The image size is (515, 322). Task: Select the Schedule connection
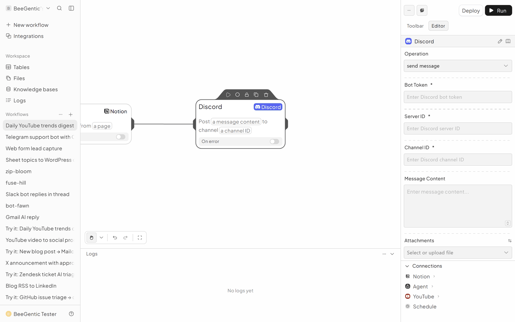(x=421, y=307)
